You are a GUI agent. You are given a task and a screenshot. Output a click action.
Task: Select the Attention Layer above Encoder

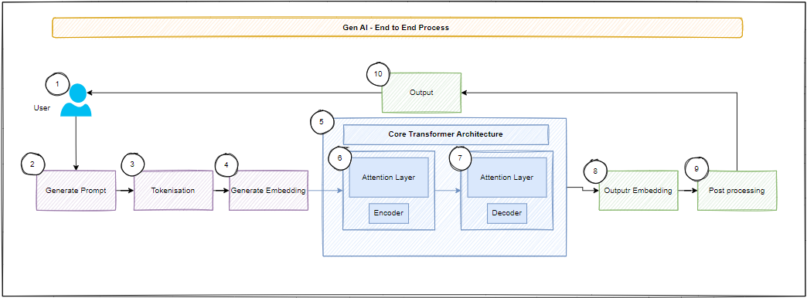coord(389,178)
